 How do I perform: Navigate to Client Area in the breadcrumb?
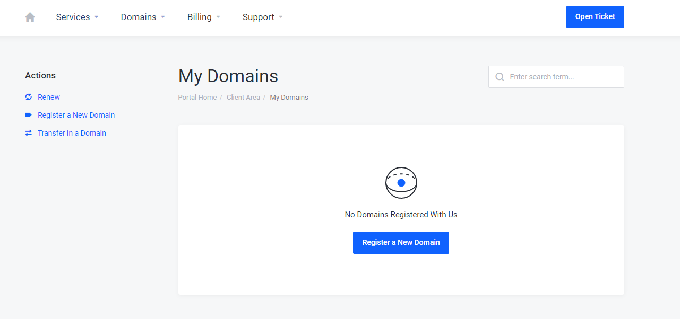coord(243,98)
